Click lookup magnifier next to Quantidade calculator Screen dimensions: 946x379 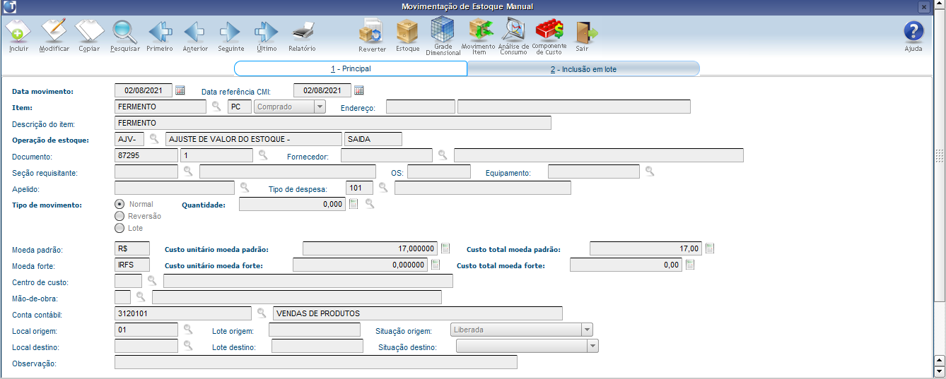tap(369, 204)
